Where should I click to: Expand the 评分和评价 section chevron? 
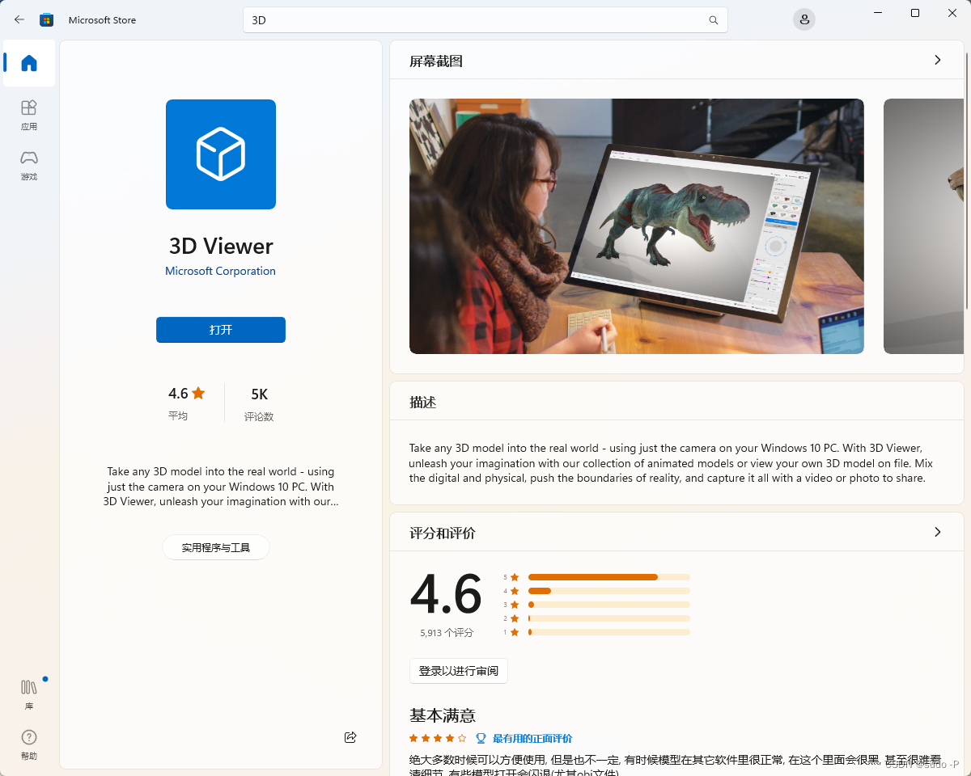click(x=938, y=532)
